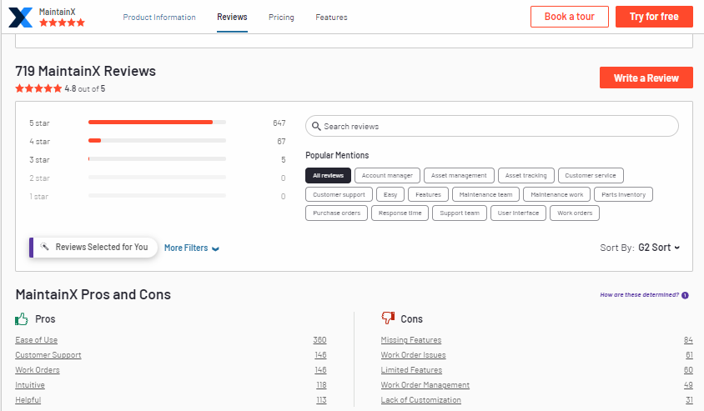Click the info icon beside How are these determined
The image size is (704, 411).
[x=685, y=295]
